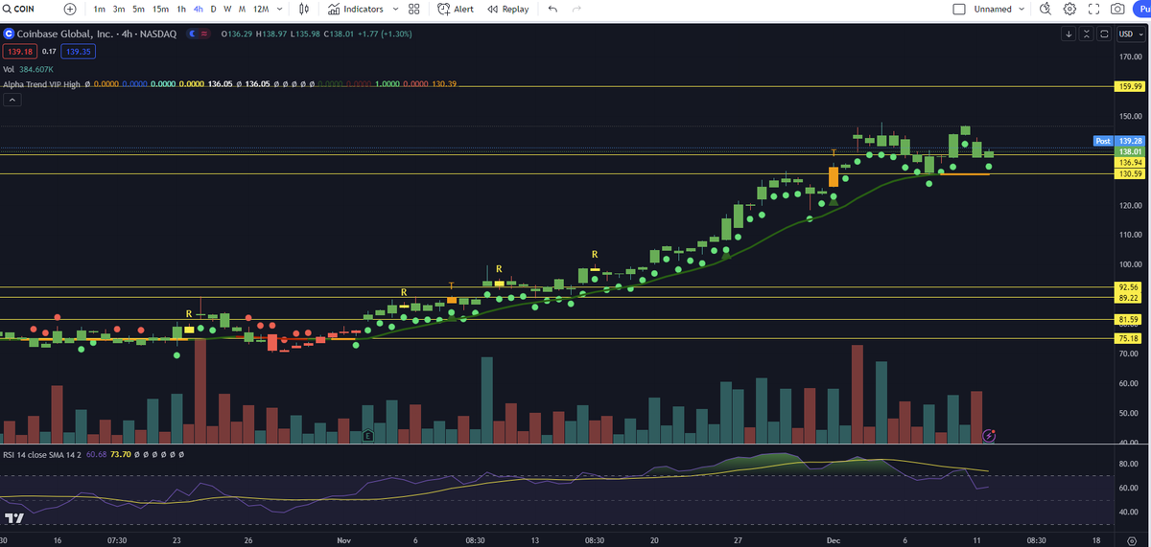Screen dimensions: 1151x547
Task: Open the candlestick chart type selector
Action: click(x=304, y=9)
